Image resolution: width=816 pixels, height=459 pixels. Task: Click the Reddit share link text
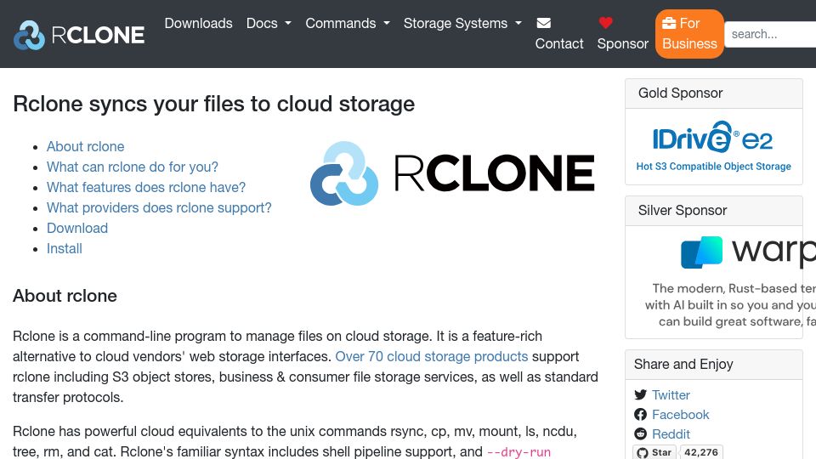[671, 434]
